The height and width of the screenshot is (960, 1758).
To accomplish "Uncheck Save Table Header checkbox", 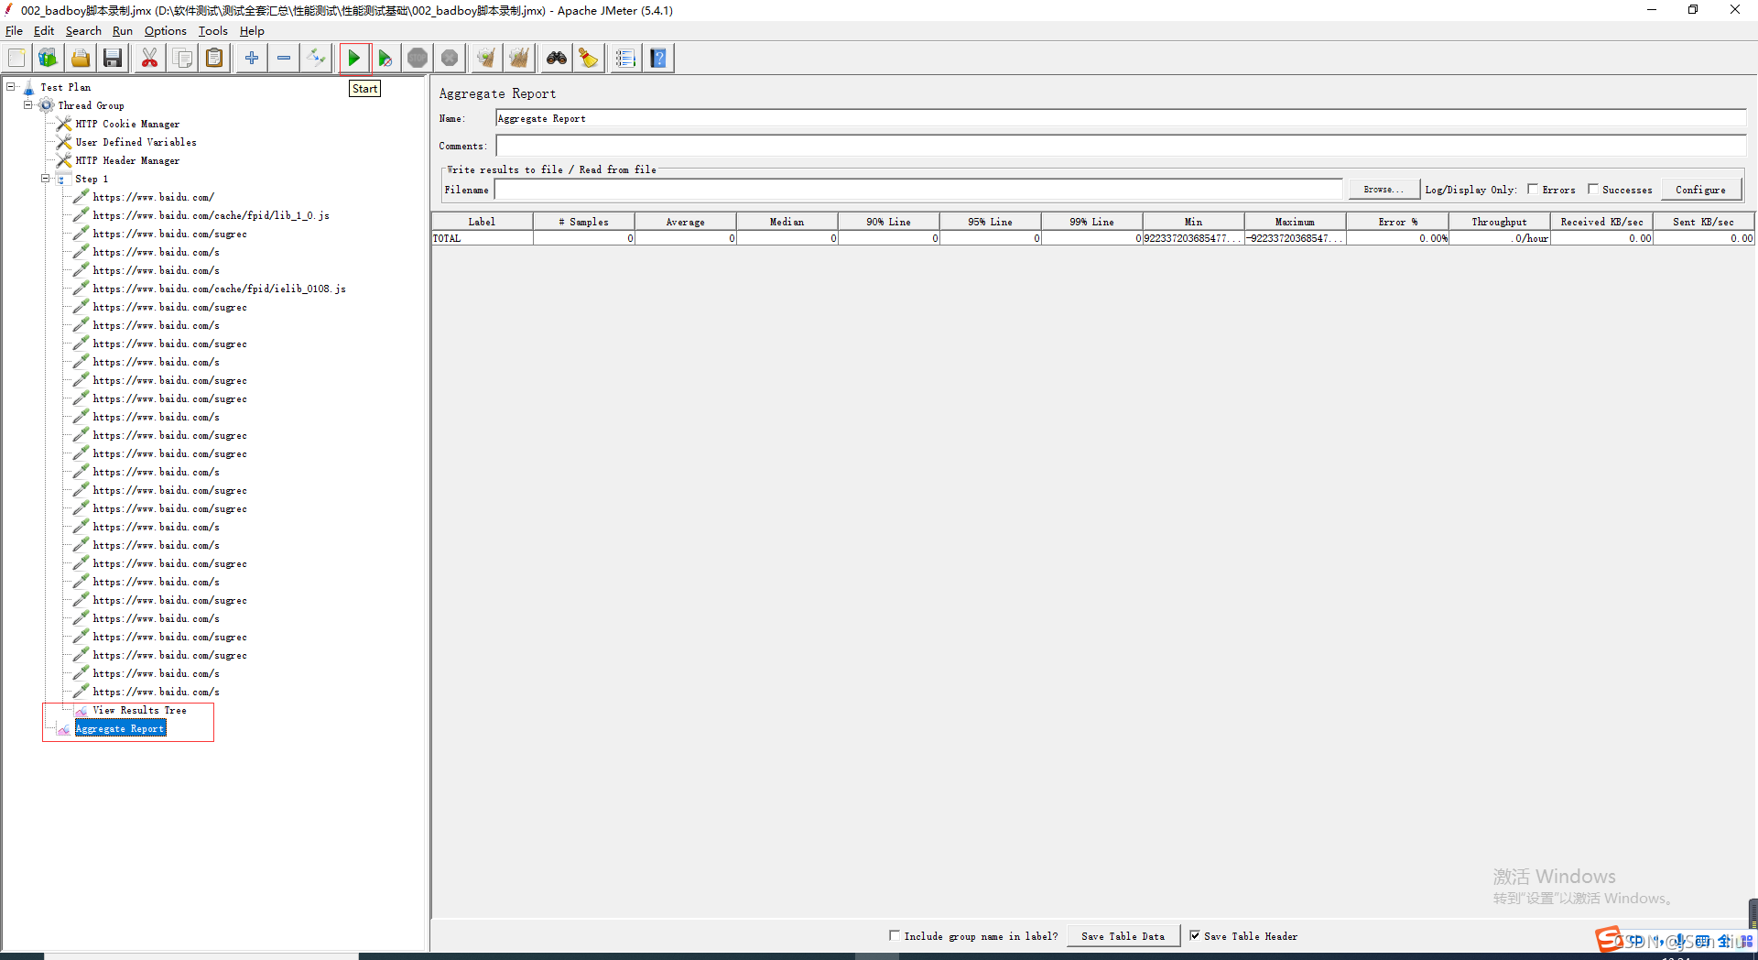I will [1195, 935].
